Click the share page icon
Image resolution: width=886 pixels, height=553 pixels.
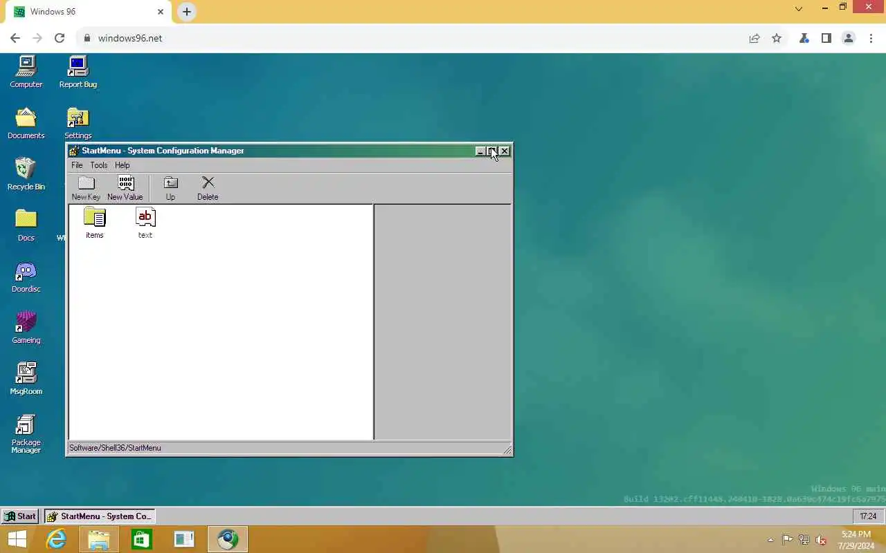[x=754, y=38]
